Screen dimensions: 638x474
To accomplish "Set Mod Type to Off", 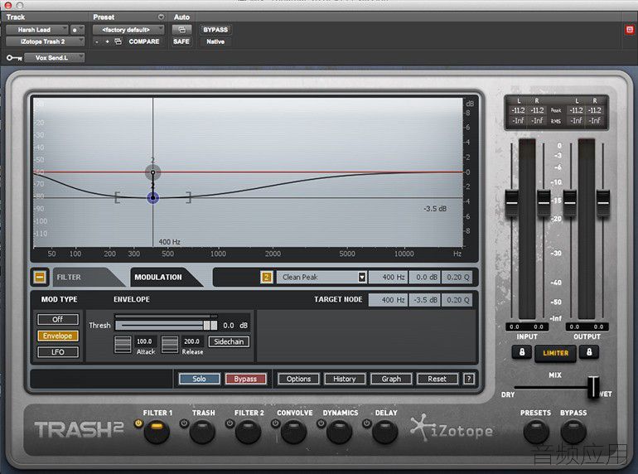I will [58, 319].
